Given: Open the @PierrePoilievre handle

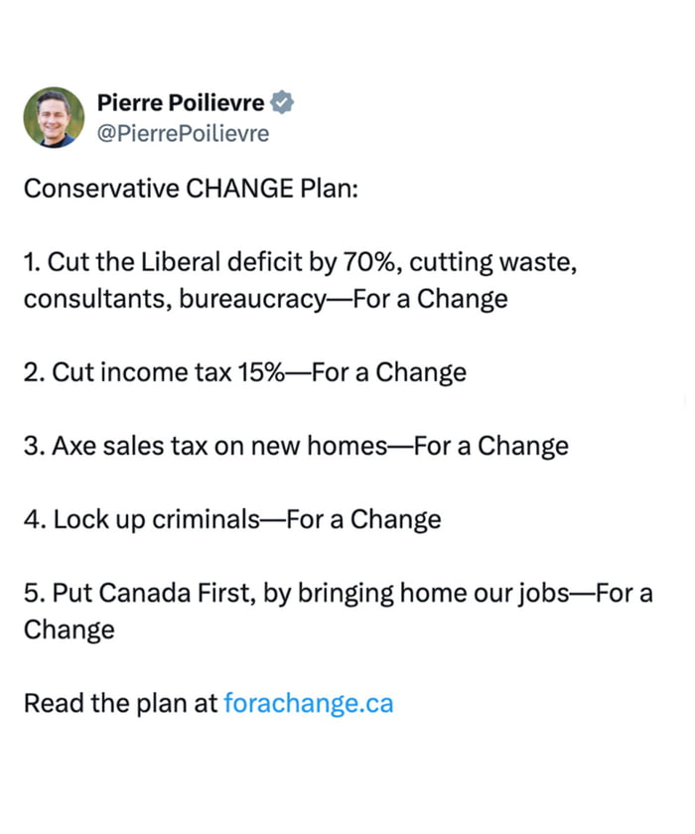Looking at the screenshot, I should (183, 133).
